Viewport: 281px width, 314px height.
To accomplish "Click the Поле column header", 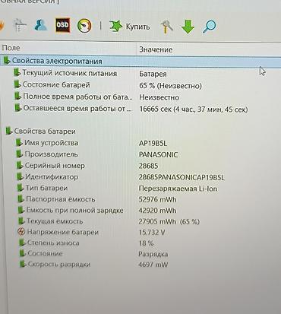I will 11,48.
